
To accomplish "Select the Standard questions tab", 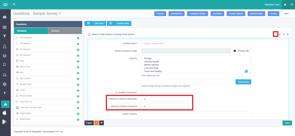I will 31,31.
